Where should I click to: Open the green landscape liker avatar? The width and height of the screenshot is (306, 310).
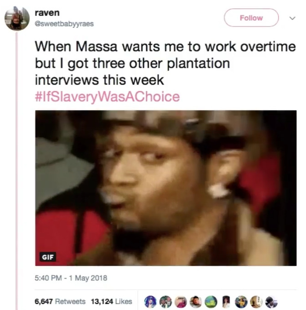[x=211, y=302]
